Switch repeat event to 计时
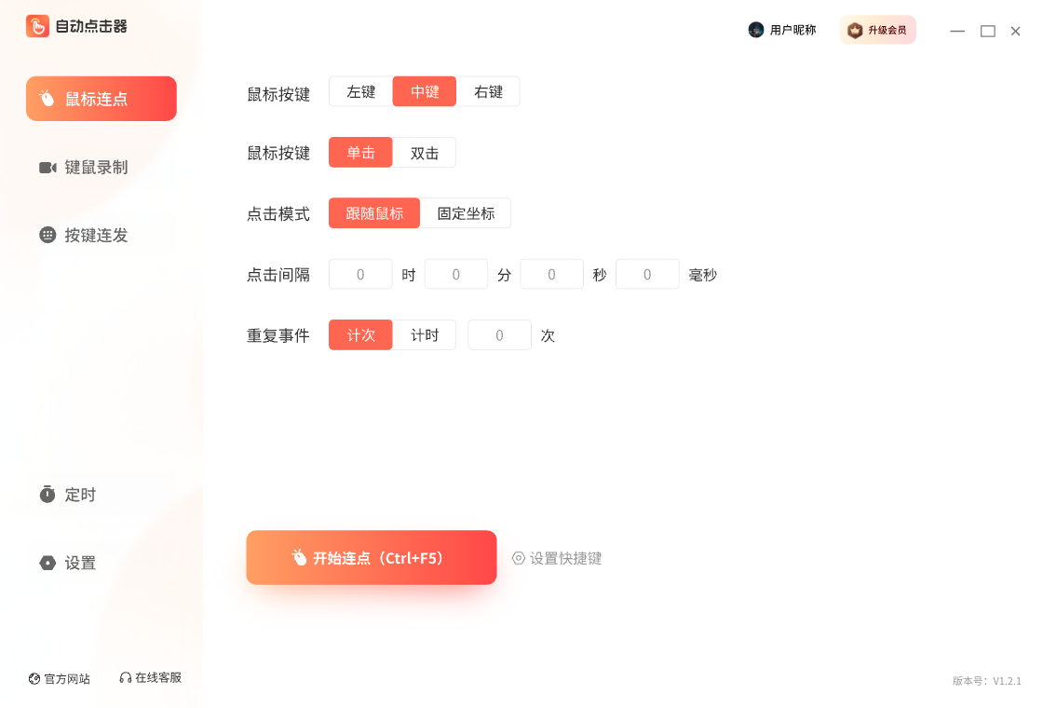 pos(425,335)
